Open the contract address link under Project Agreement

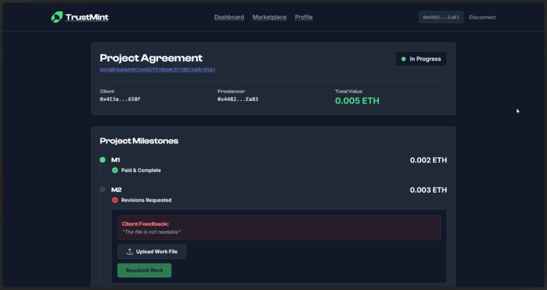point(157,70)
